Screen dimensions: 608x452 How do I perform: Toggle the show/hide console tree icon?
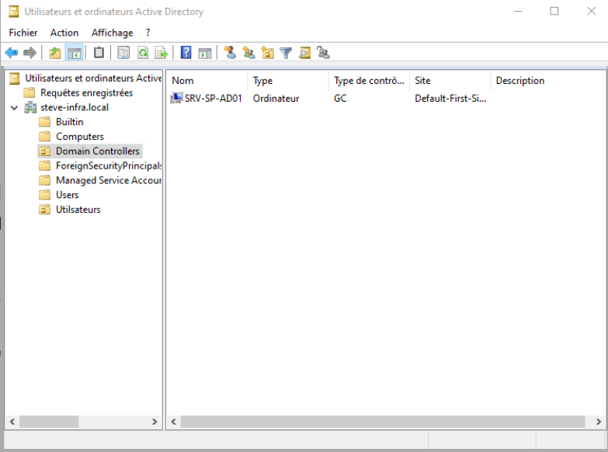(x=75, y=53)
